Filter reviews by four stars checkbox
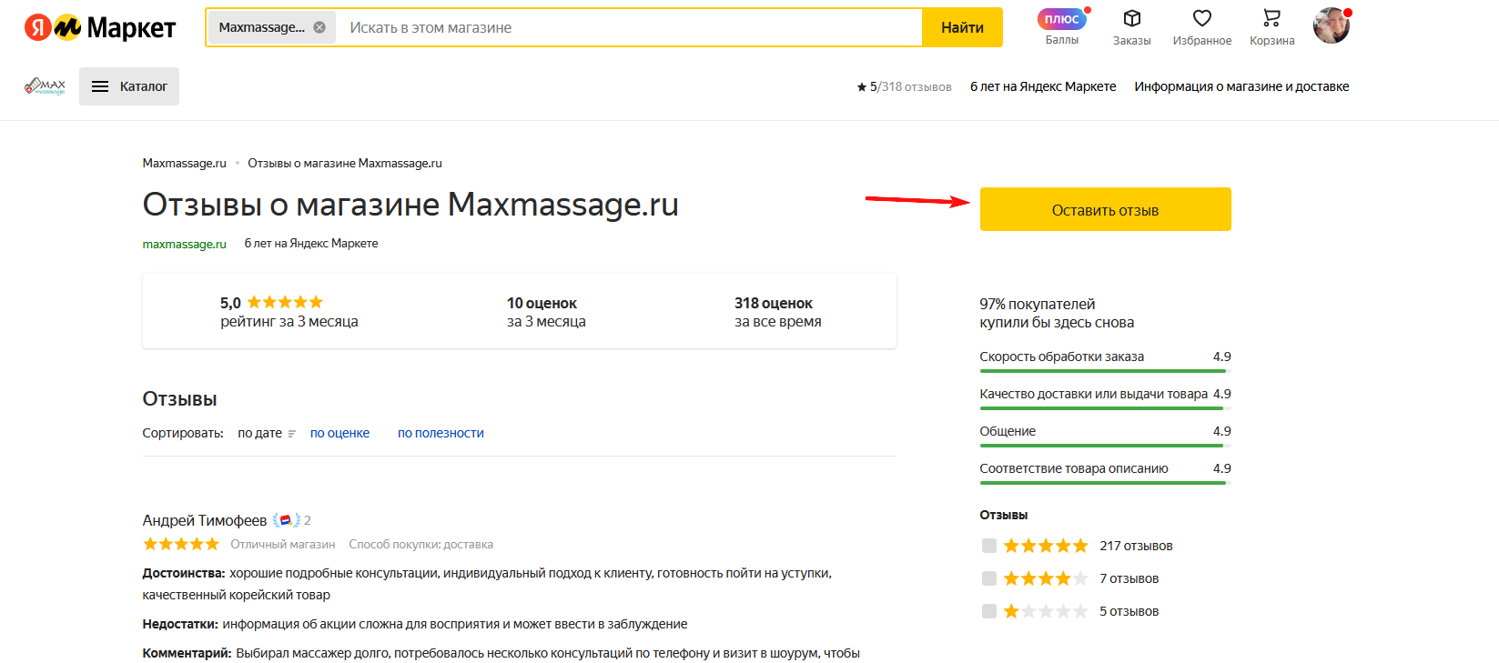This screenshot has height=663, width=1499. pyautogui.click(x=989, y=578)
